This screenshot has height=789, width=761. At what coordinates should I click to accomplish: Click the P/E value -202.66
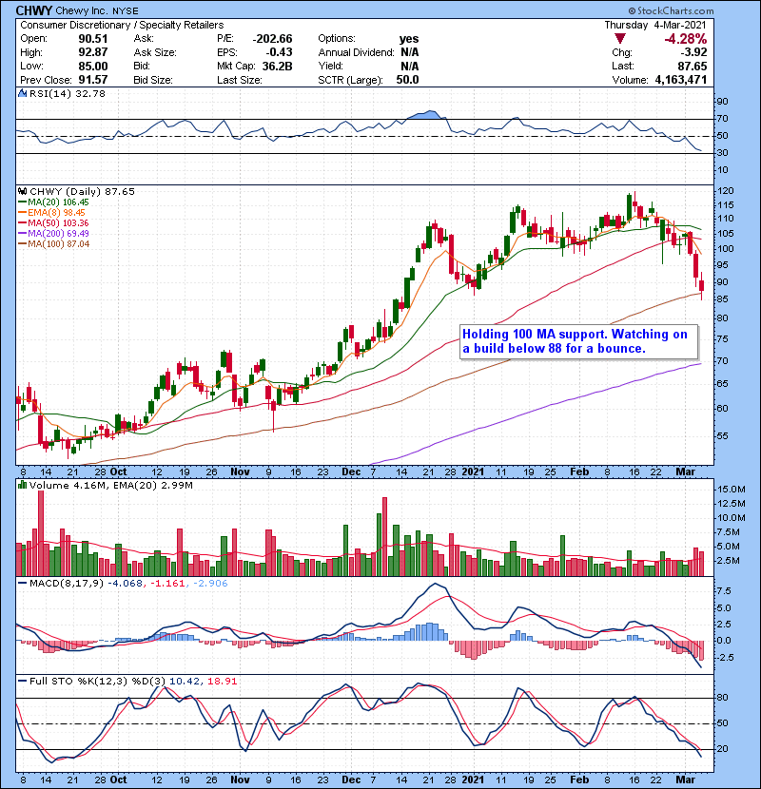tap(272, 39)
